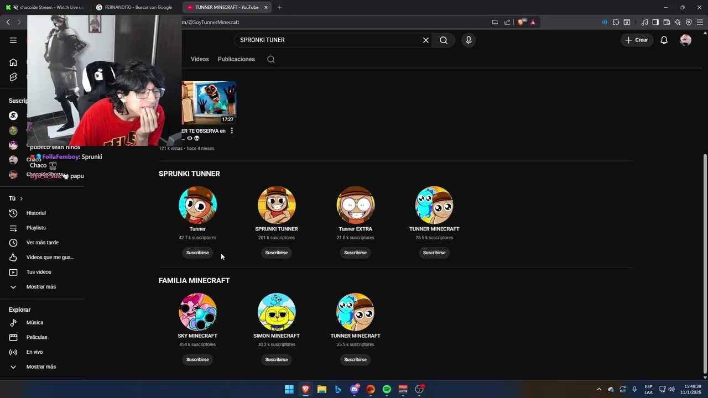Image resolution: width=708 pixels, height=398 pixels.
Task: Open the YouTube hamburger guide menu
Action: click(x=13, y=40)
